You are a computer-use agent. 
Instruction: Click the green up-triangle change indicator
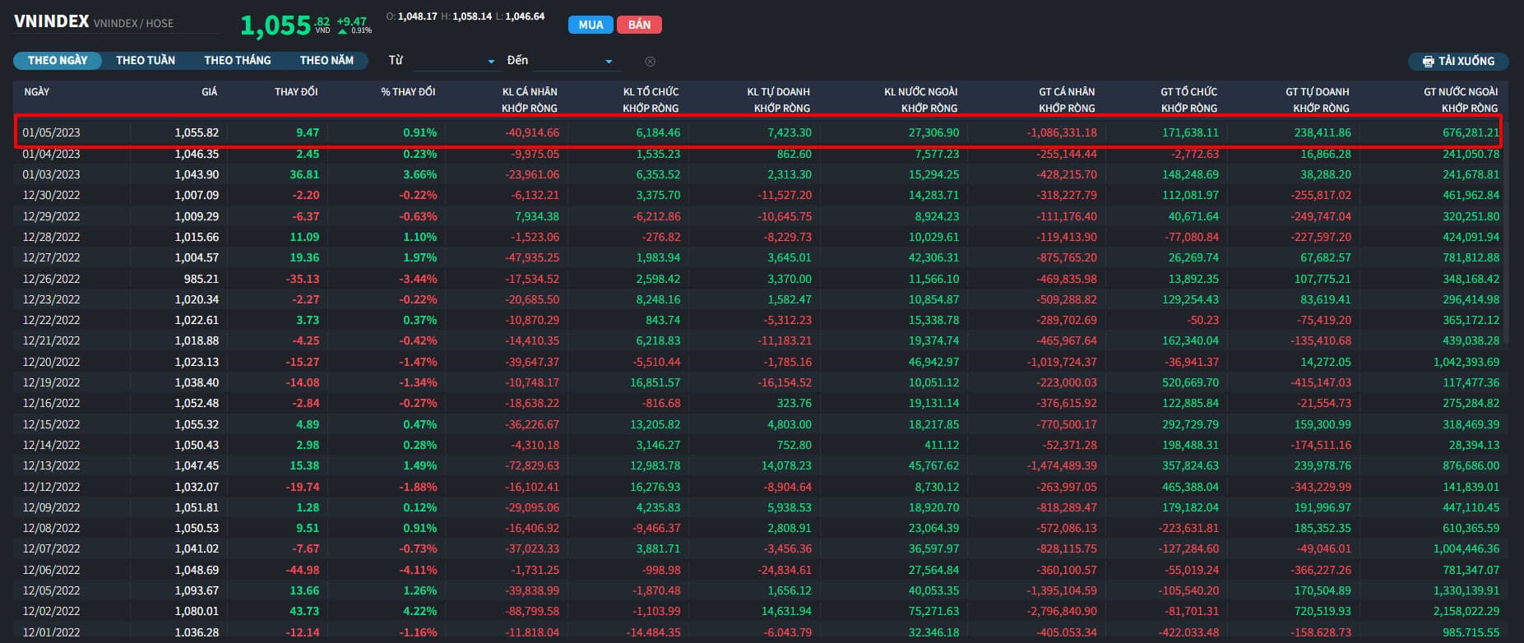point(342,31)
